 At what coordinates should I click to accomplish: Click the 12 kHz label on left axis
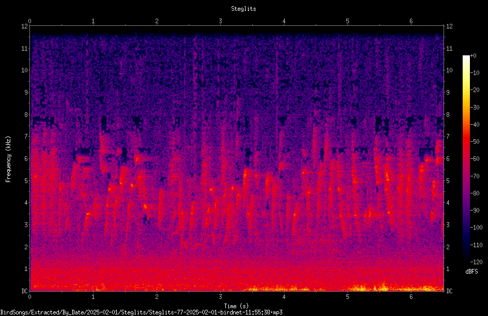tap(25, 26)
